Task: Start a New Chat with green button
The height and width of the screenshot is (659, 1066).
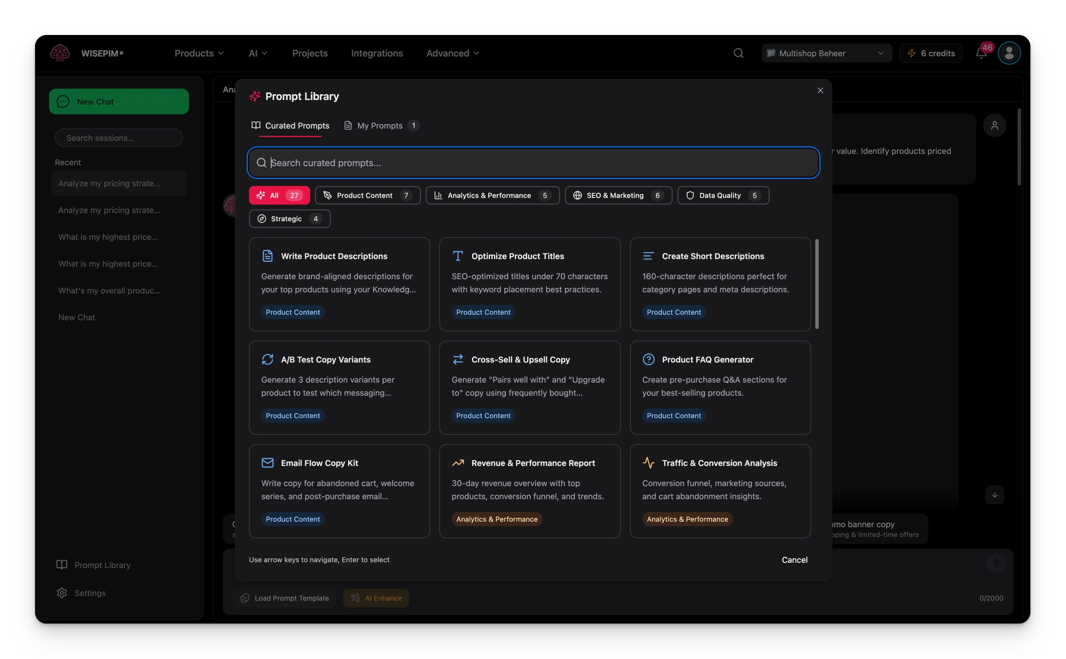Action: tap(118, 101)
